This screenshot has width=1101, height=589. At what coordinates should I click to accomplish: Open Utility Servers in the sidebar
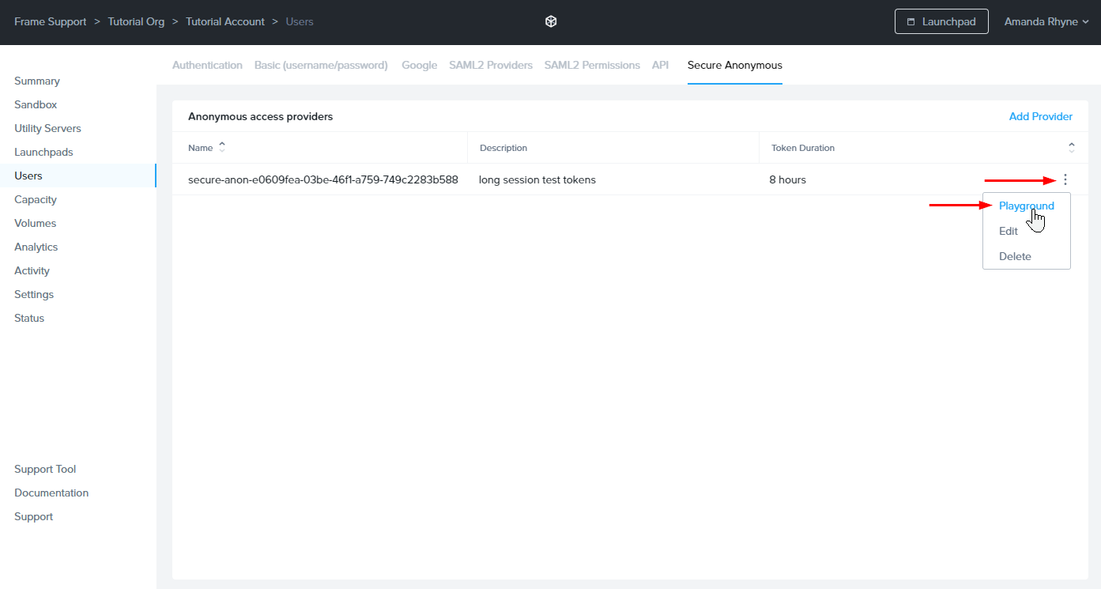[47, 128]
